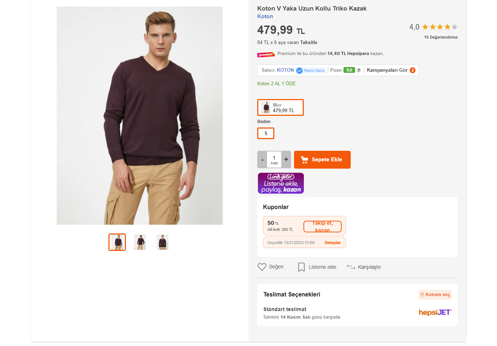View the second product thumbnail
This screenshot has height=346, width=497.
point(140,242)
